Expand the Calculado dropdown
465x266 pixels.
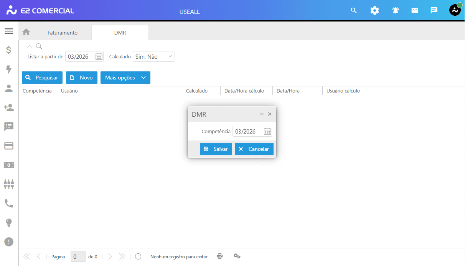tap(170, 57)
